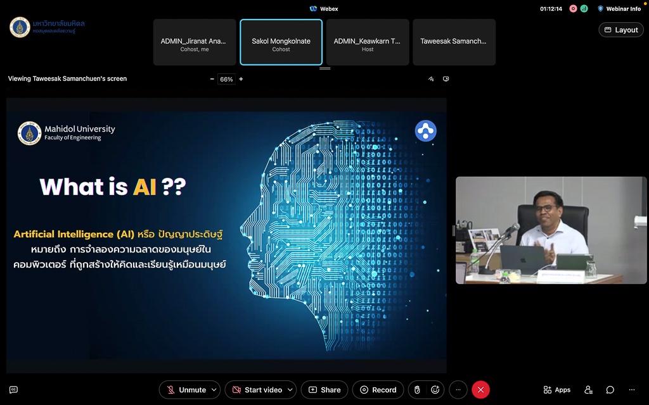The height and width of the screenshot is (405, 649).
Task: Open More options in center toolbar
Action: tap(458, 390)
